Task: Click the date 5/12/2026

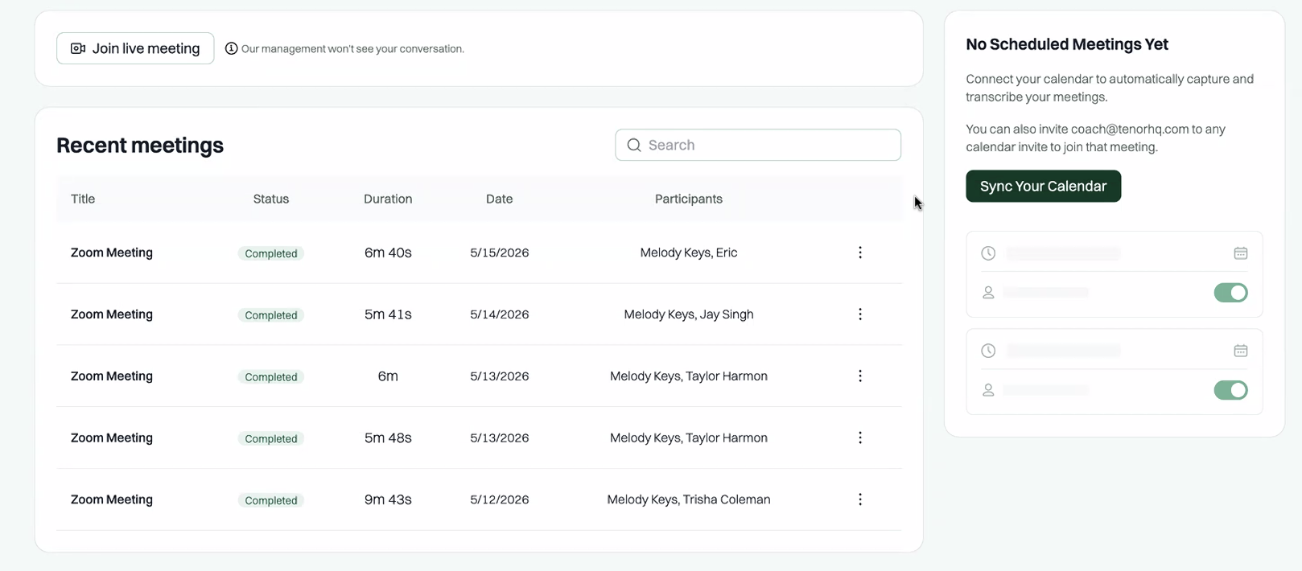Action: pyautogui.click(x=500, y=499)
